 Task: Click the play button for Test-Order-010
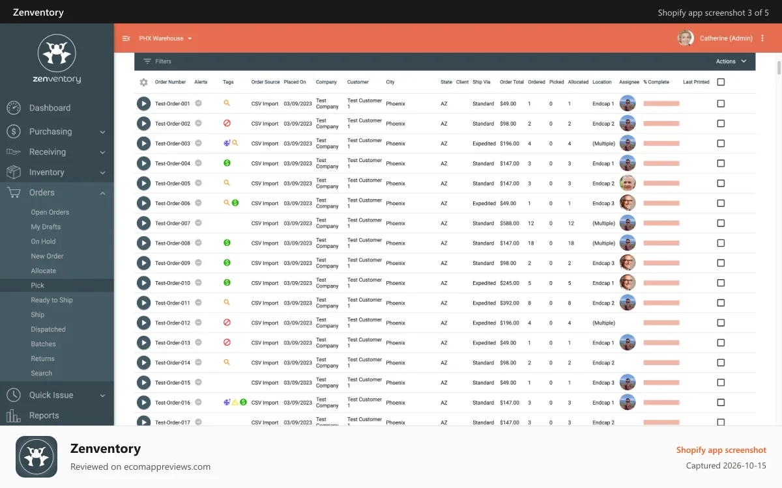[143, 283]
